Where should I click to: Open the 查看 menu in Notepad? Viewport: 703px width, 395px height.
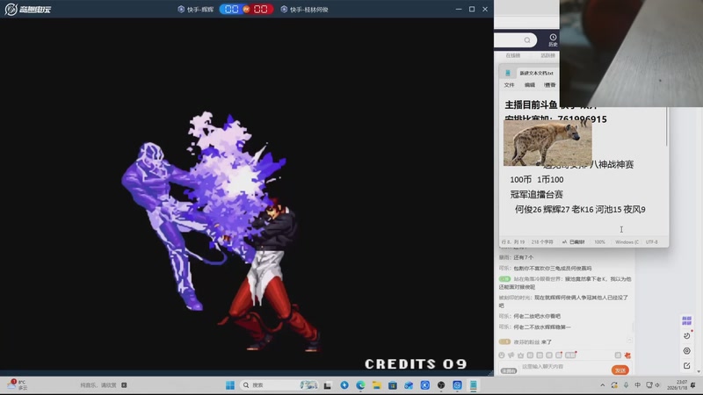tap(550, 84)
